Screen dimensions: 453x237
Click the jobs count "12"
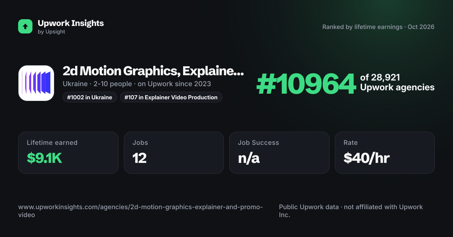click(x=139, y=158)
